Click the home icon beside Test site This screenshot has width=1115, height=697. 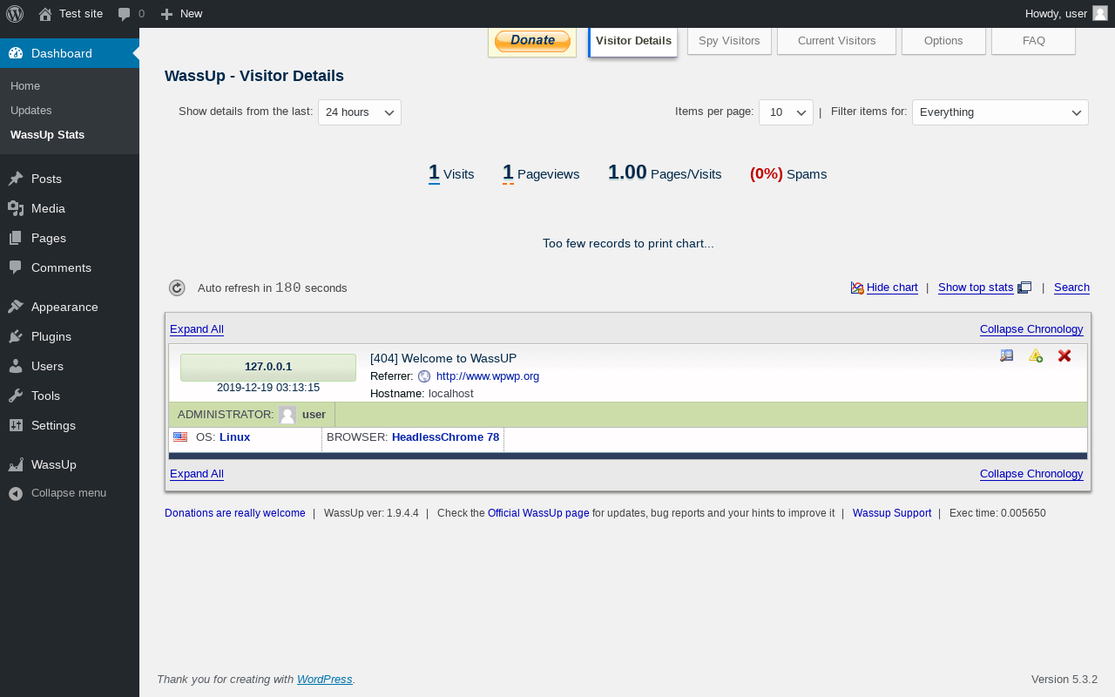point(45,14)
